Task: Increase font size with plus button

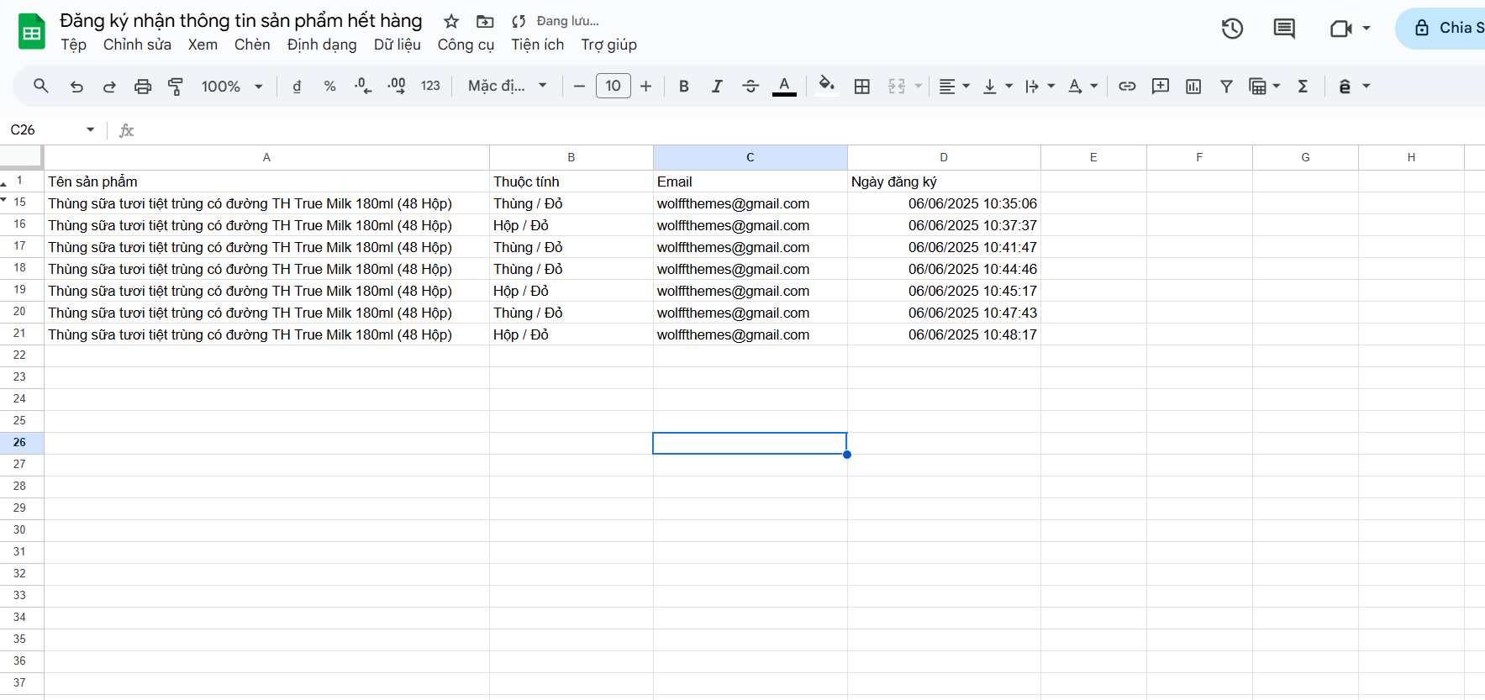Action: [x=645, y=86]
